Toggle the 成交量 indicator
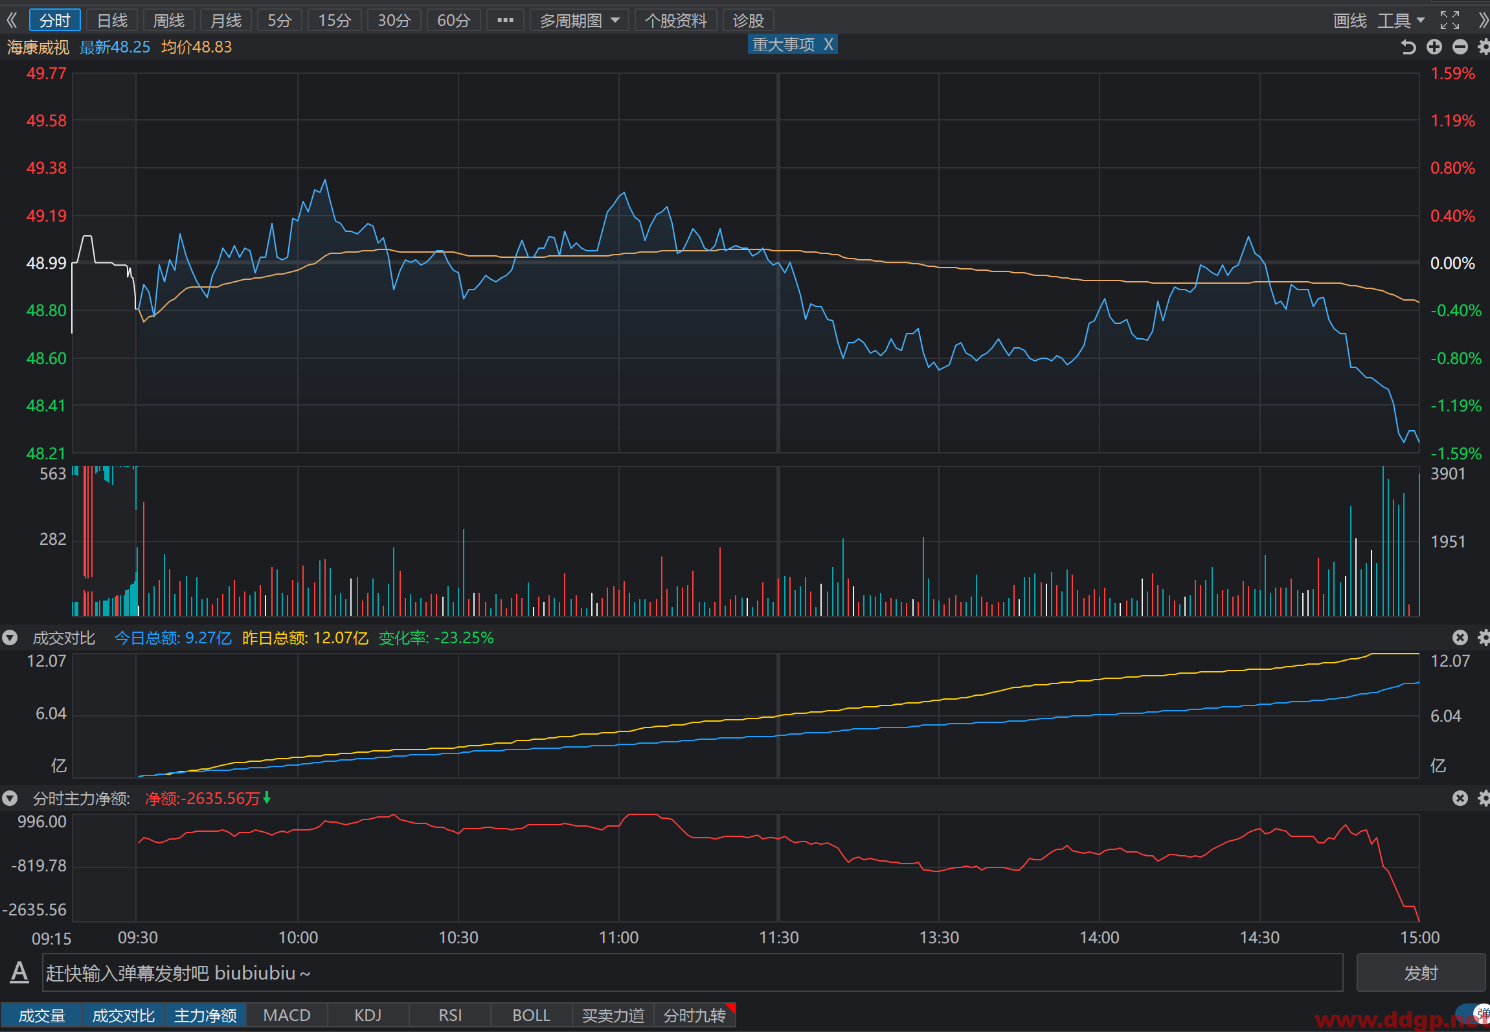This screenshot has width=1490, height=1032. 42,1015
